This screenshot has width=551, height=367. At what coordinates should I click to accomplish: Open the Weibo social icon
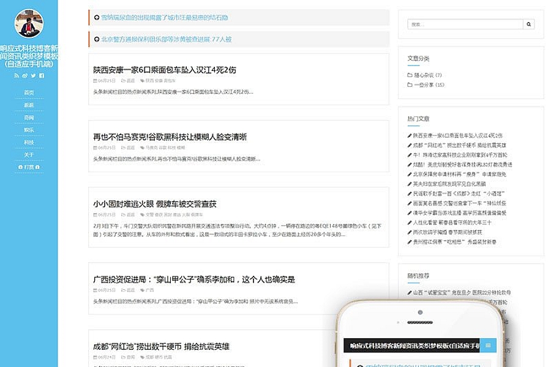25,76
